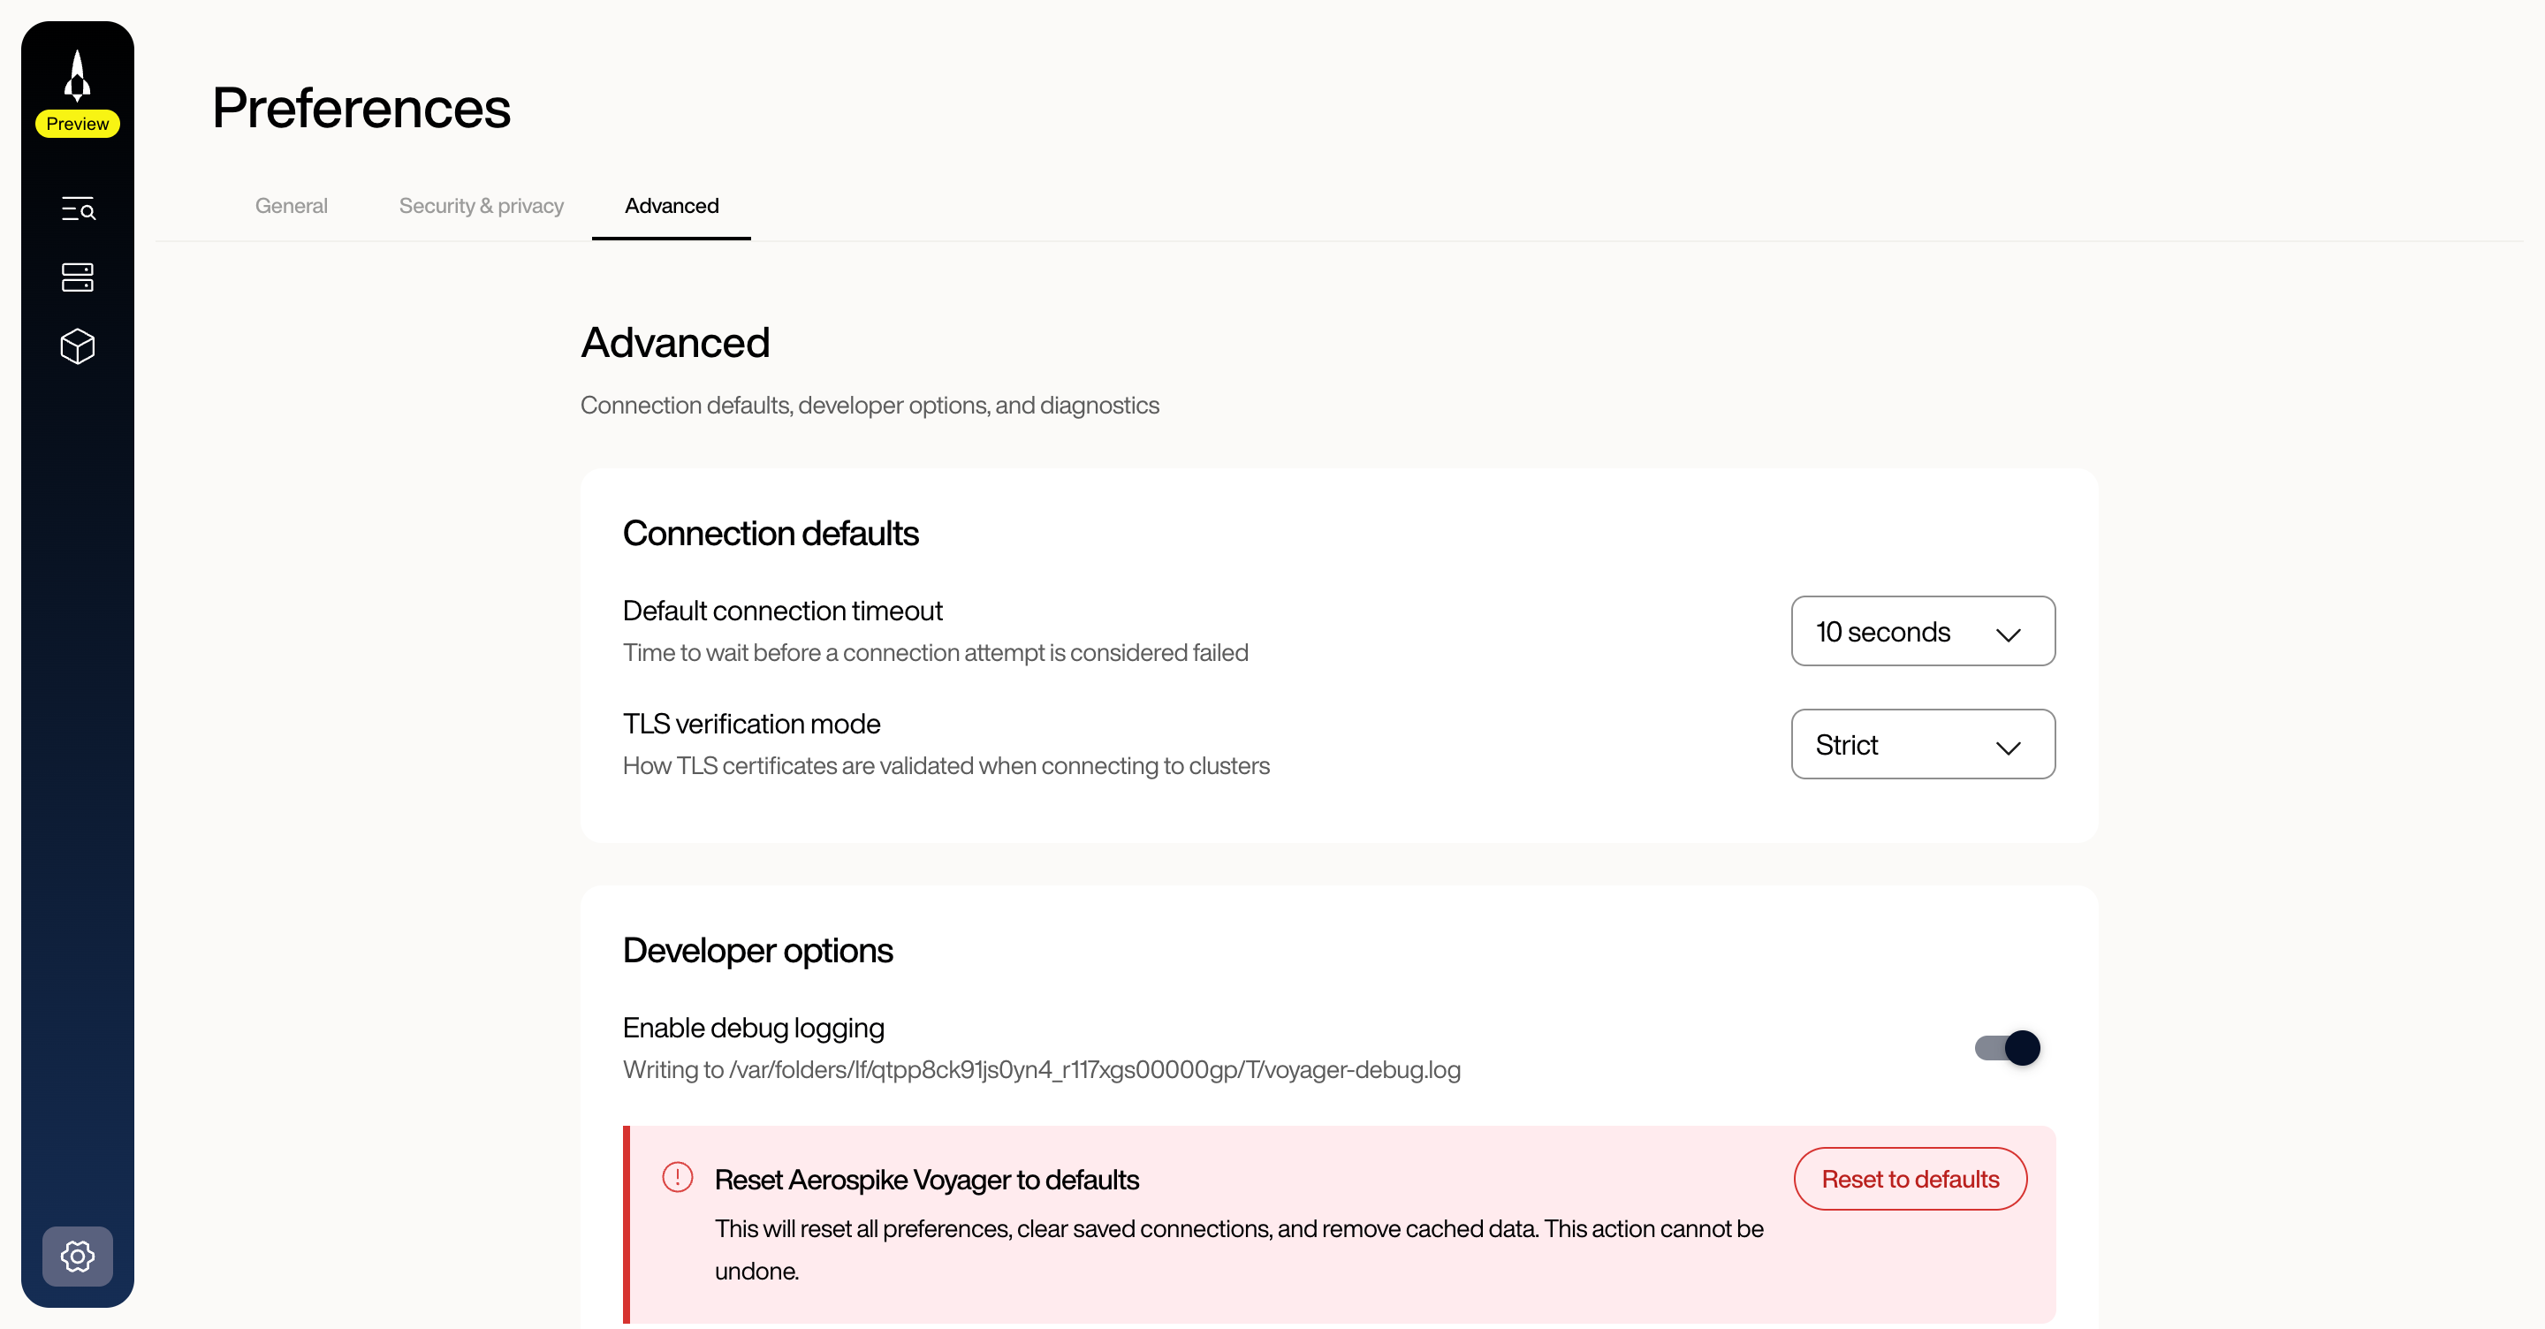Open the Security & privacy tab
Screen dimensions: 2545x1329
(x=481, y=206)
